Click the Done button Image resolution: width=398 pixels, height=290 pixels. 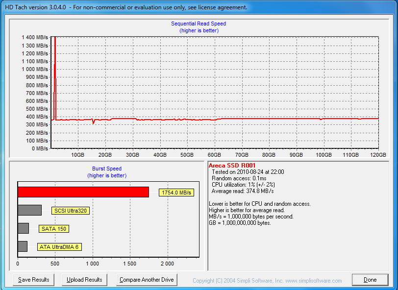(370, 280)
